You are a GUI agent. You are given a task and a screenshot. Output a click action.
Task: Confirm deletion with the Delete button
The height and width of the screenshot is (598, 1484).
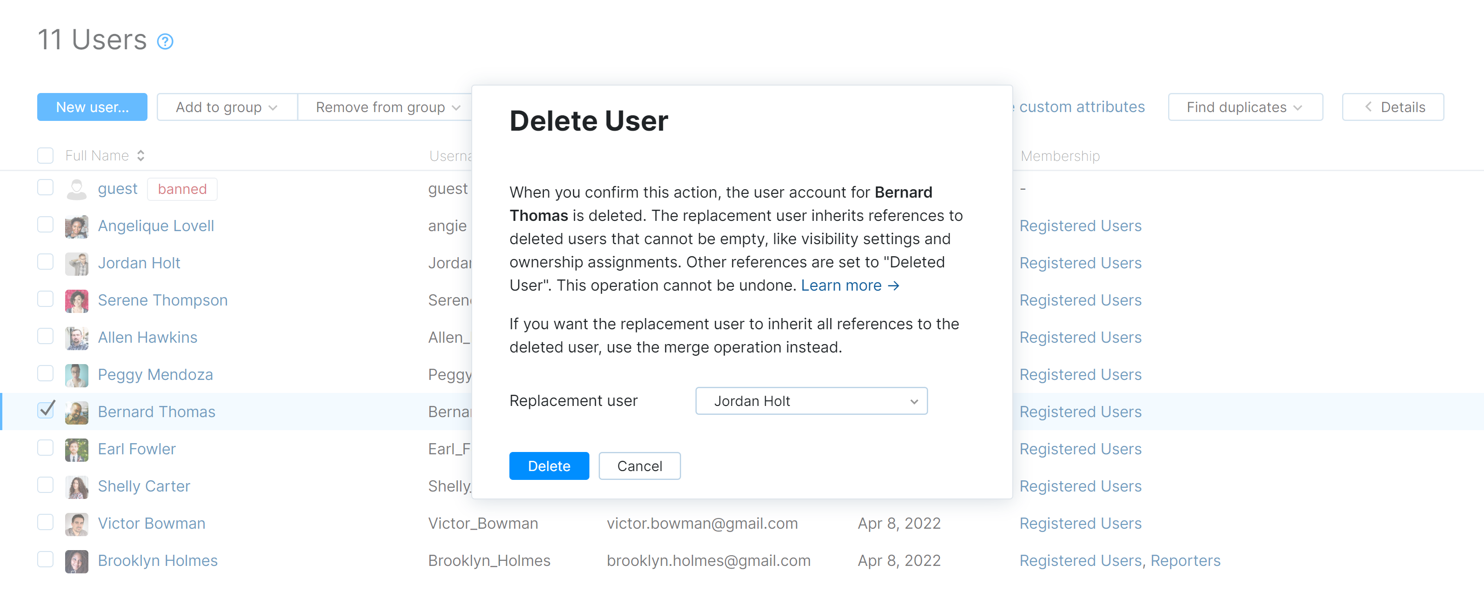click(x=549, y=465)
